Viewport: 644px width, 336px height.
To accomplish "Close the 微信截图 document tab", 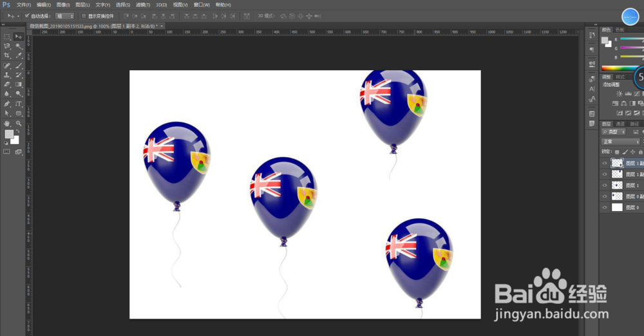I will tap(162, 26).
